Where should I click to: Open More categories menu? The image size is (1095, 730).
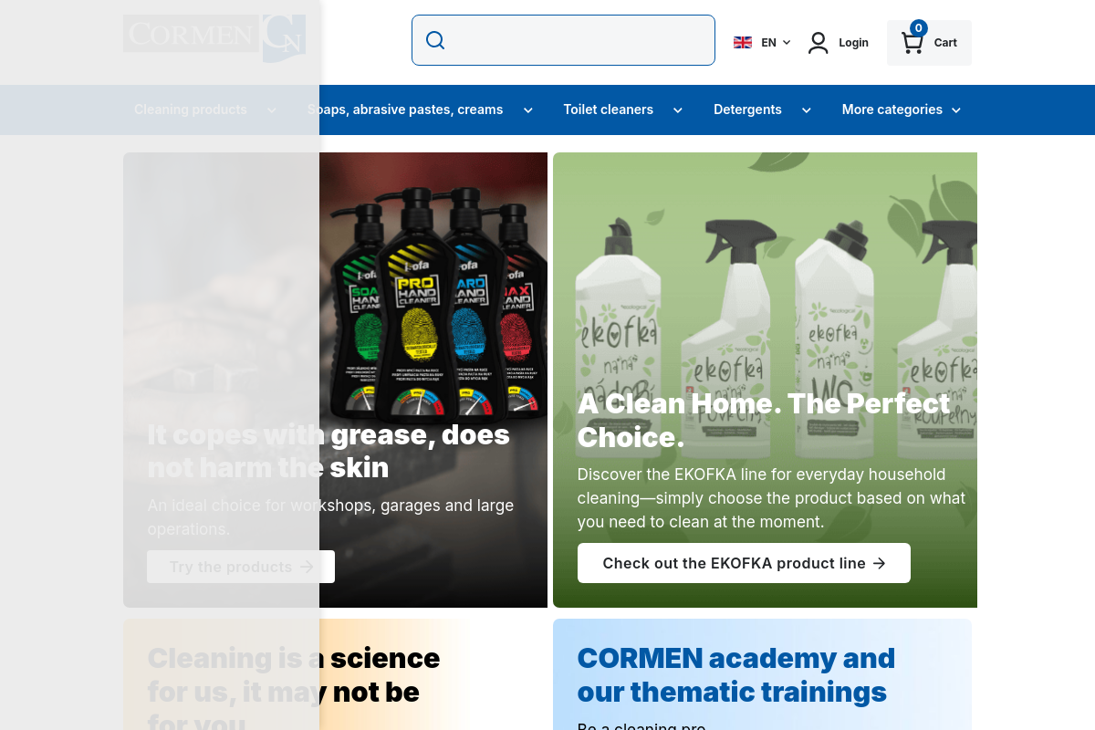(892, 109)
